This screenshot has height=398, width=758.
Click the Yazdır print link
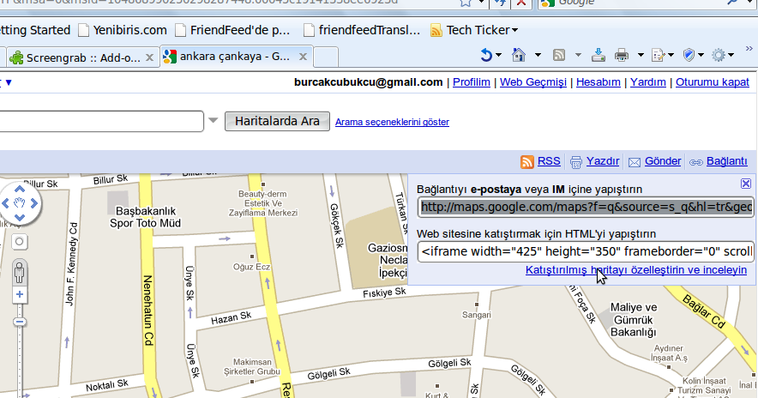coord(603,161)
